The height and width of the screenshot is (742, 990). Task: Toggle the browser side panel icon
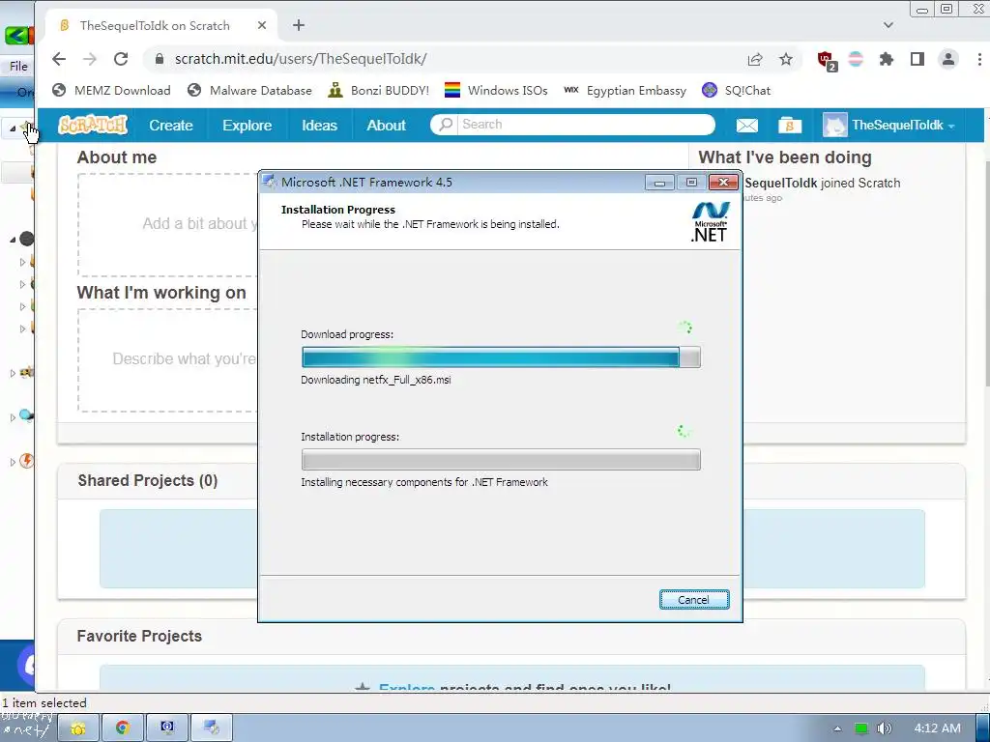917,59
